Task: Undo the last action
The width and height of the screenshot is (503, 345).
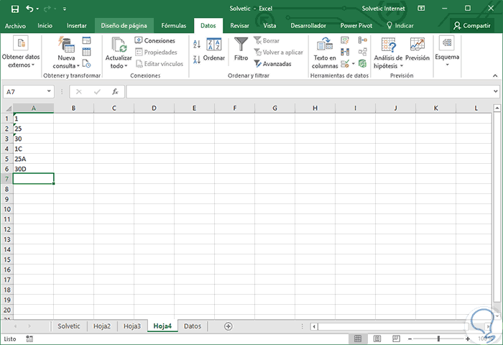Action: (x=29, y=9)
